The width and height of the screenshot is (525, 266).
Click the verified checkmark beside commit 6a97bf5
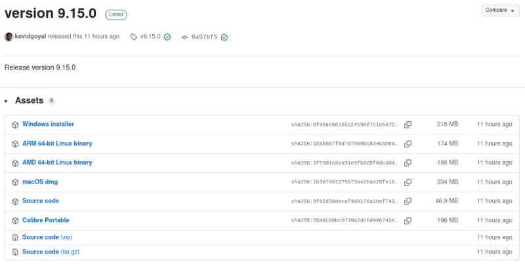tap(224, 37)
